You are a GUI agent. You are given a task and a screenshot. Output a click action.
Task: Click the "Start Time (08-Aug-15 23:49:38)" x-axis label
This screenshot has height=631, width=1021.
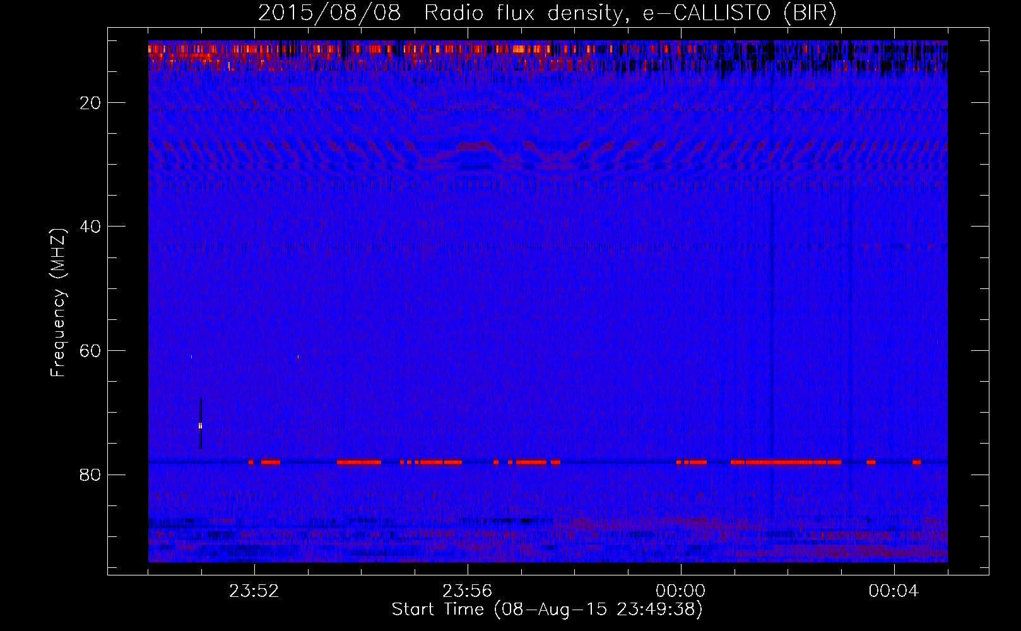547,610
